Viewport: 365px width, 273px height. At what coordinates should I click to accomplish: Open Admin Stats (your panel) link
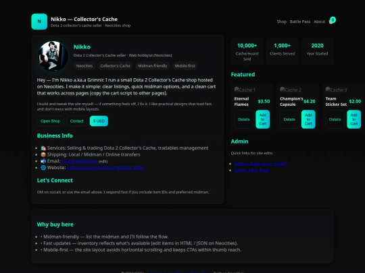click(x=260, y=164)
